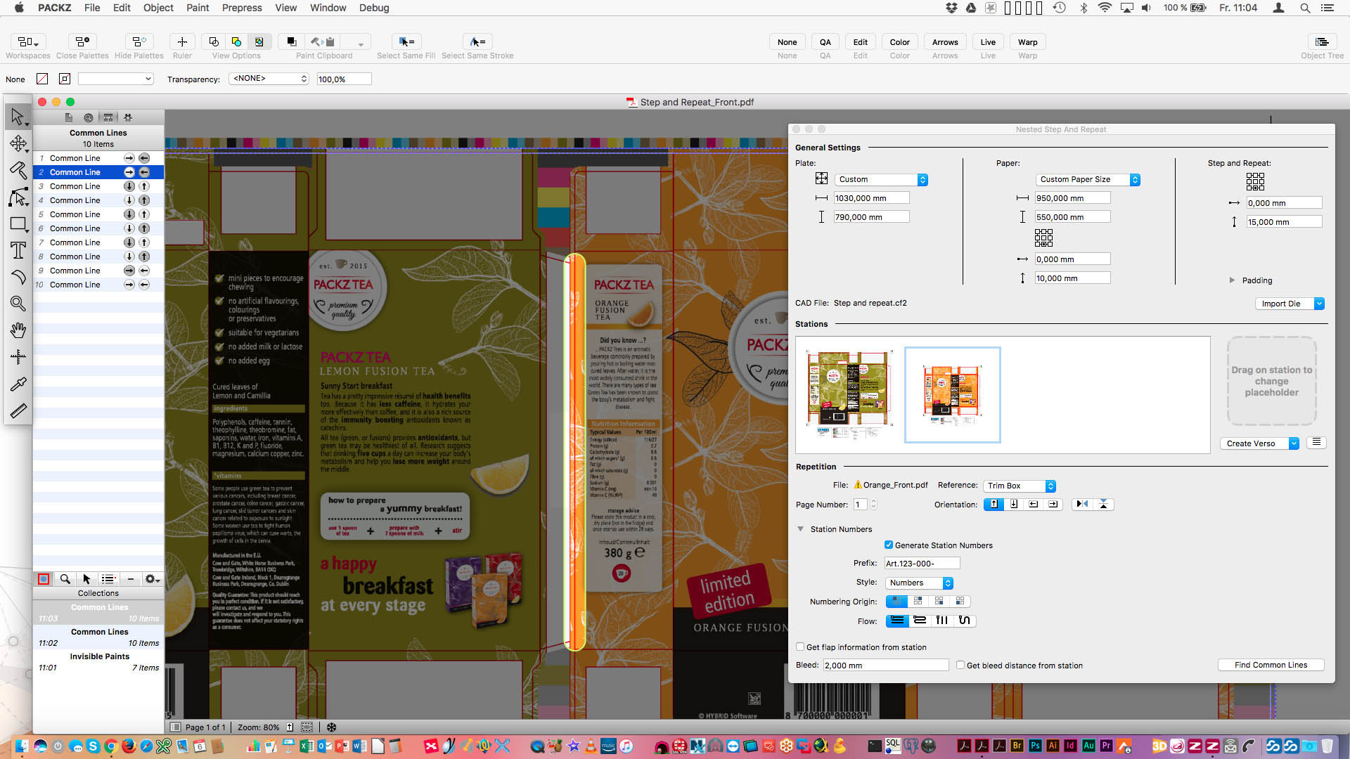The width and height of the screenshot is (1350, 759).
Task: Click Select Same Fill toolbar icon
Action: point(406,42)
